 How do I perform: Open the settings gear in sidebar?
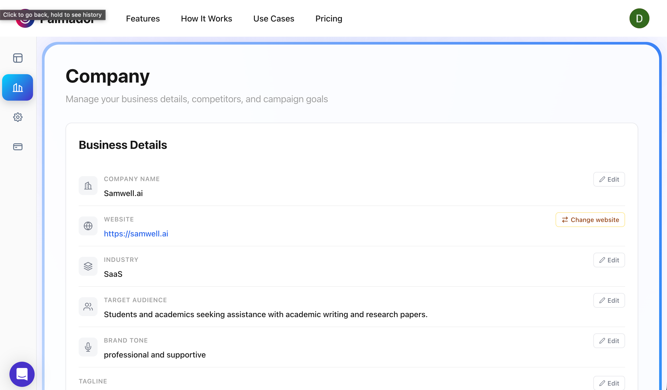click(18, 117)
